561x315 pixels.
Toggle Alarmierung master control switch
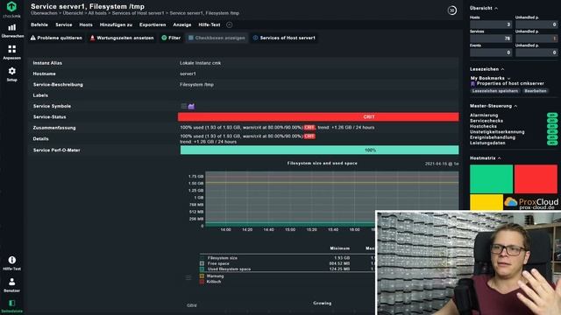[x=551, y=115]
